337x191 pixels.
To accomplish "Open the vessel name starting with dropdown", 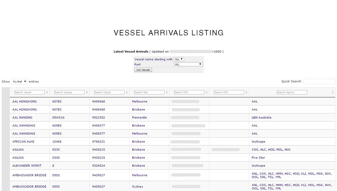I will tap(179, 59).
